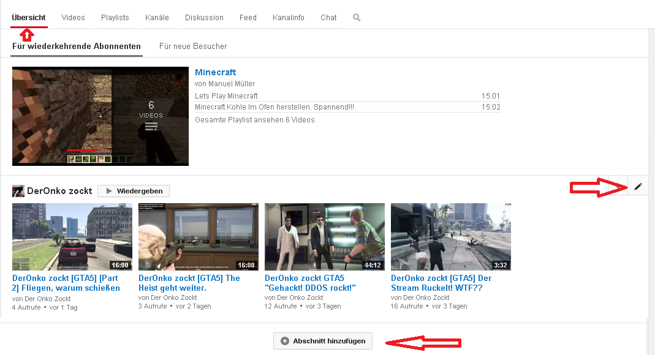
Task: Switch to the Playlists tab
Action: point(115,18)
